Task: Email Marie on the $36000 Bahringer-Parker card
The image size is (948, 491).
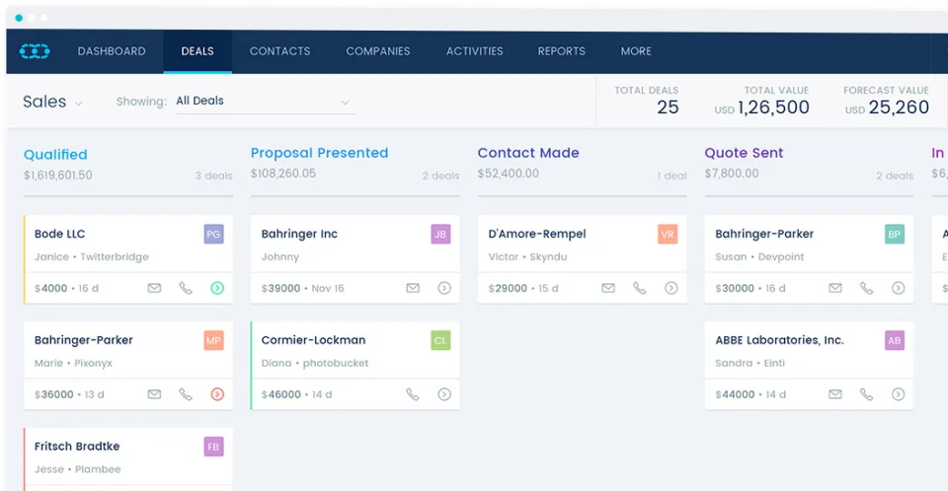Action: point(155,394)
